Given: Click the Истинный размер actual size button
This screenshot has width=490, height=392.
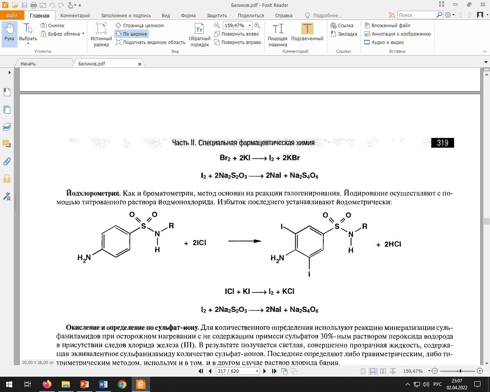Looking at the screenshot, I should (x=101, y=34).
